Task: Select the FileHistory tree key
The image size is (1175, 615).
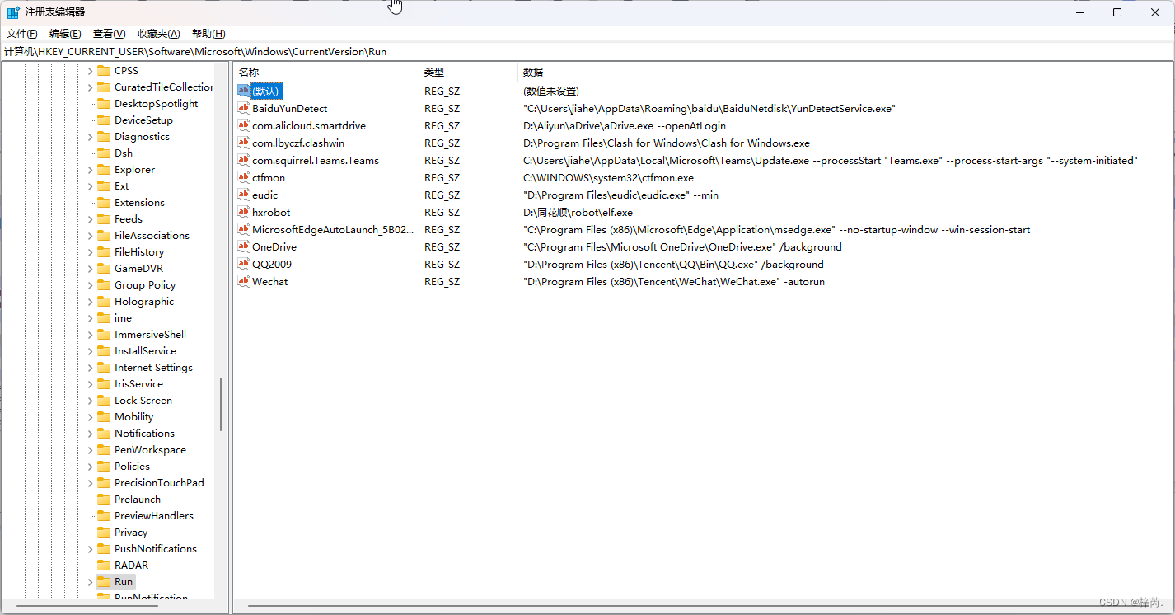Action: click(139, 252)
